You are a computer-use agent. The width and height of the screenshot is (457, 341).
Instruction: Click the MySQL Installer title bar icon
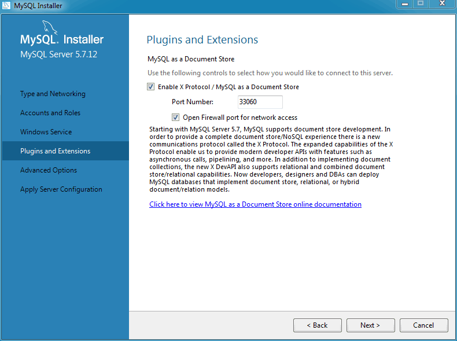click(6, 5)
